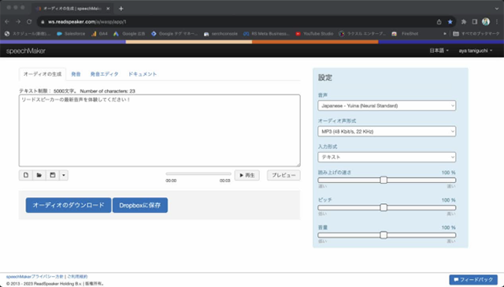
Task: Open the FireShot bookmark
Action: click(405, 33)
